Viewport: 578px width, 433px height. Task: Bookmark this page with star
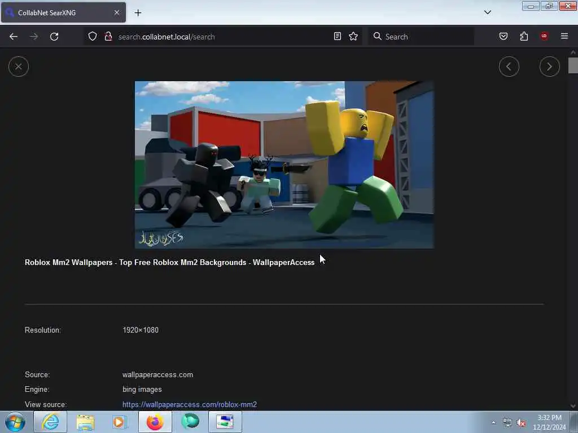(353, 36)
